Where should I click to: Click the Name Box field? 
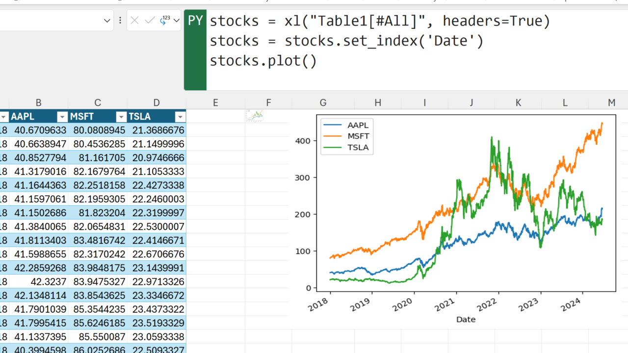tap(49, 21)
